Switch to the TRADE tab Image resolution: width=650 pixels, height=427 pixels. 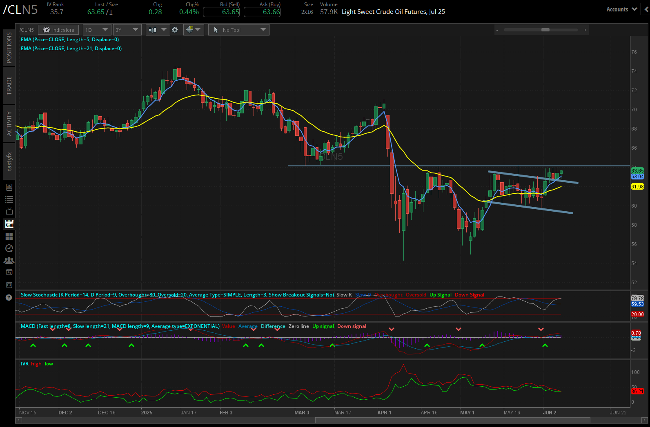(x=9, y=86)
